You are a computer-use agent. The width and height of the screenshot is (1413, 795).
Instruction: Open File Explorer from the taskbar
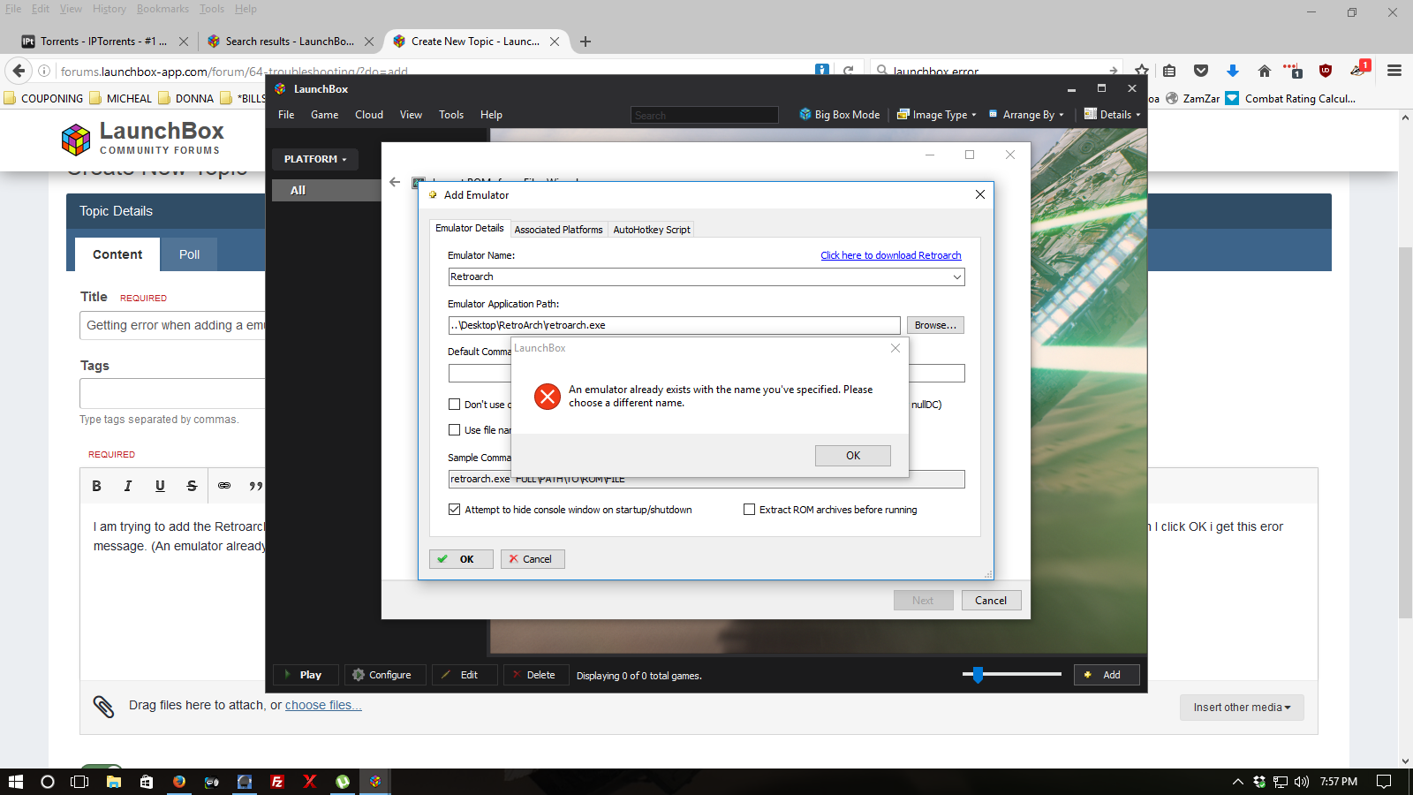point(113,782)
